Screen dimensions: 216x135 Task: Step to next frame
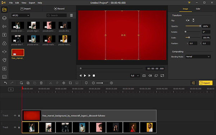(x=89, y=76)
